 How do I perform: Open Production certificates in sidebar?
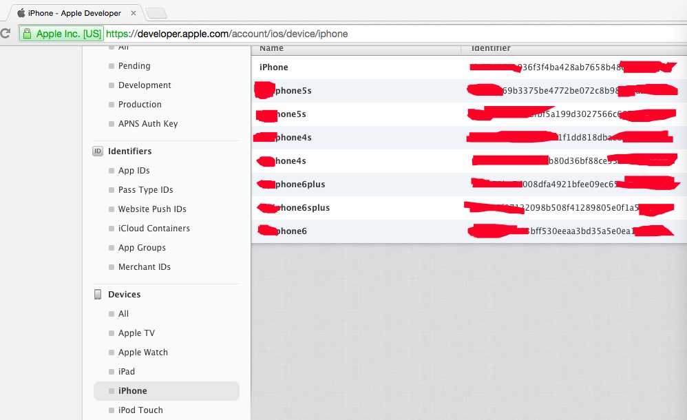point(140,105)
